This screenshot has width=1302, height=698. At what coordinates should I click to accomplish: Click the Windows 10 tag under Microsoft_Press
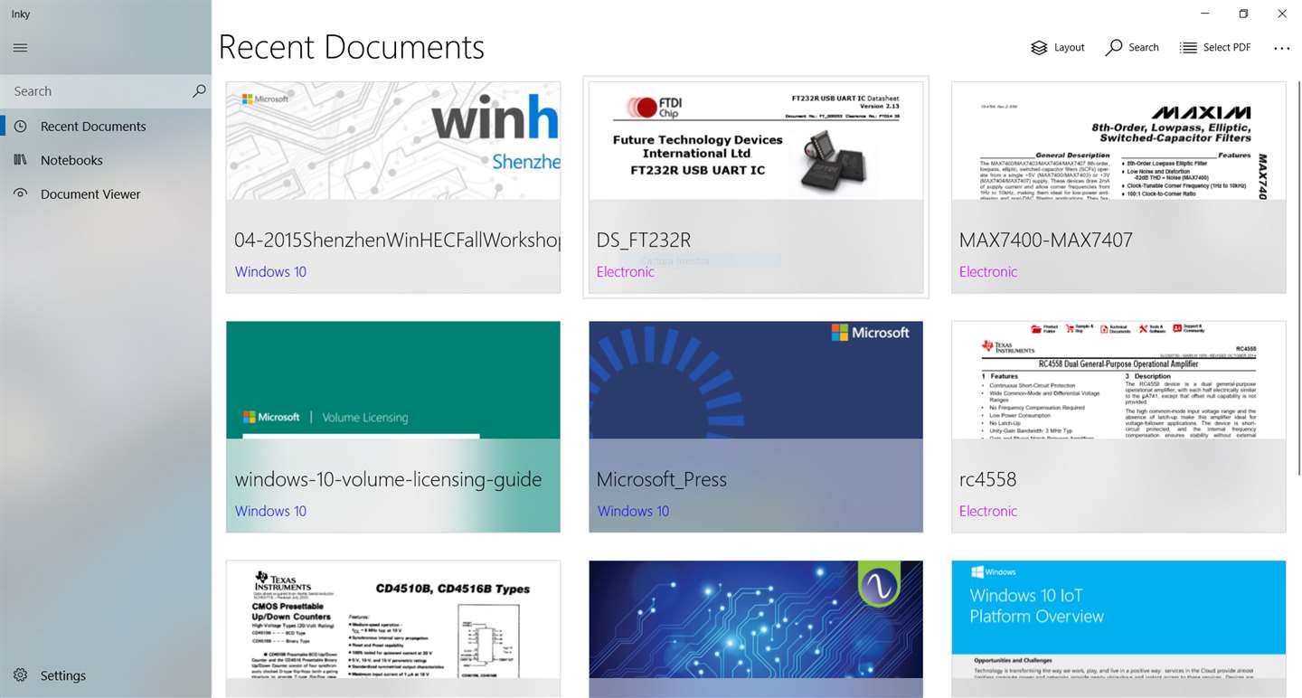(633, 511)
